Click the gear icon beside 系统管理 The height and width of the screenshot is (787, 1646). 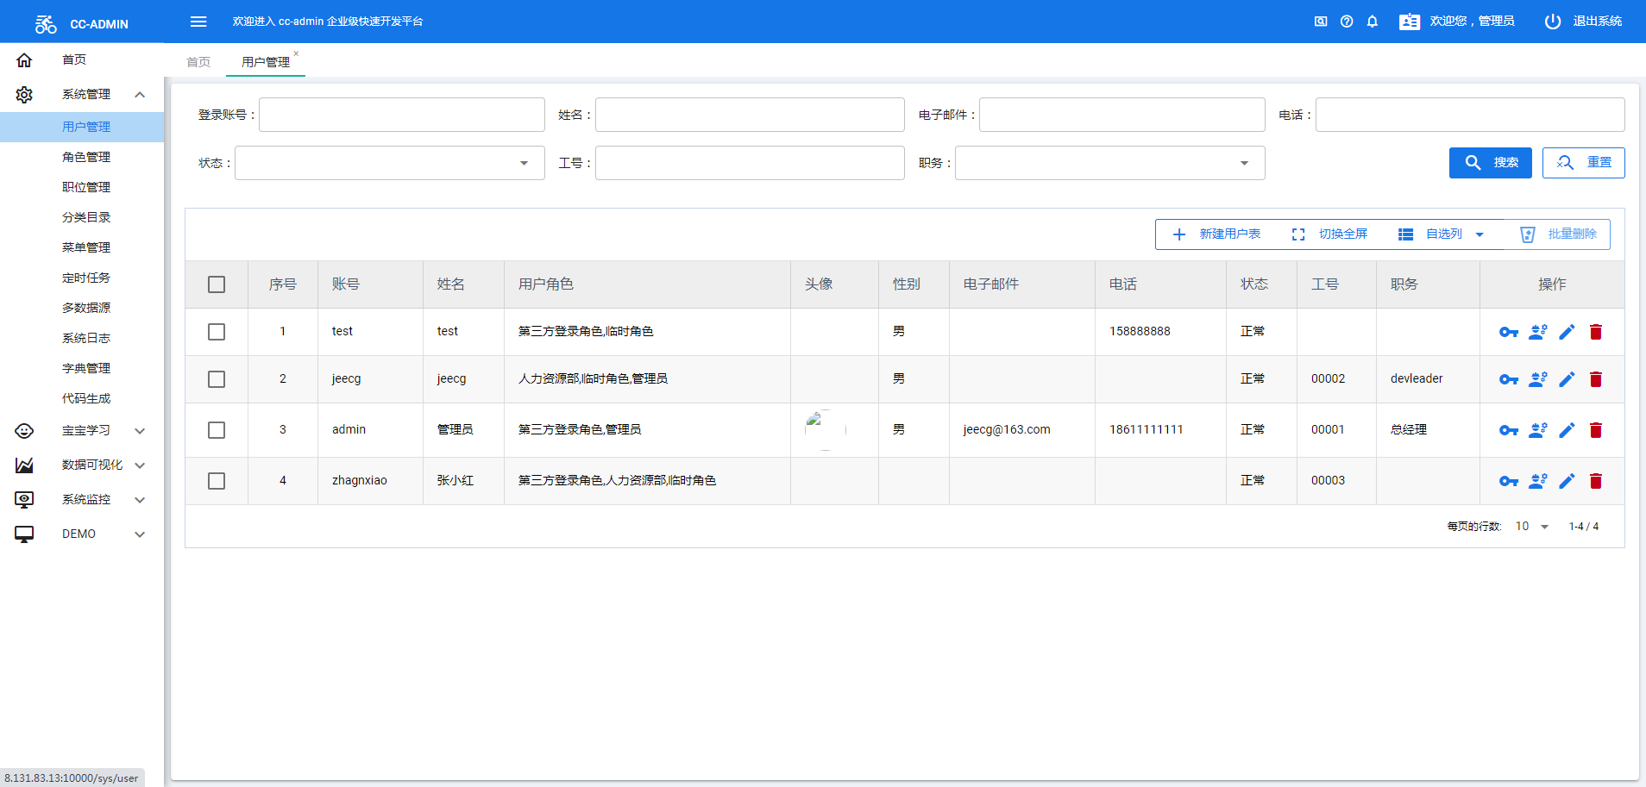[x=24, y=94]
